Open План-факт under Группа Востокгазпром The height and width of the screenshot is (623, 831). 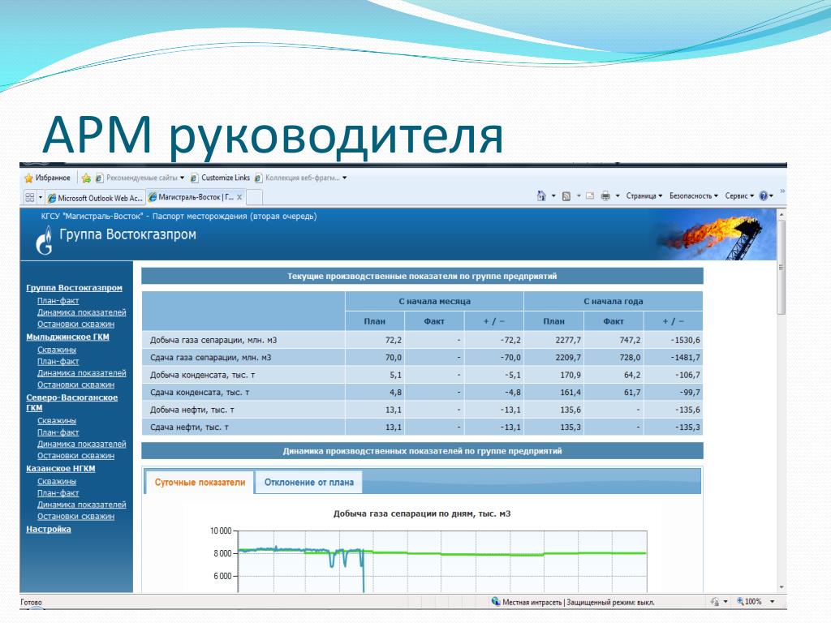58,301
